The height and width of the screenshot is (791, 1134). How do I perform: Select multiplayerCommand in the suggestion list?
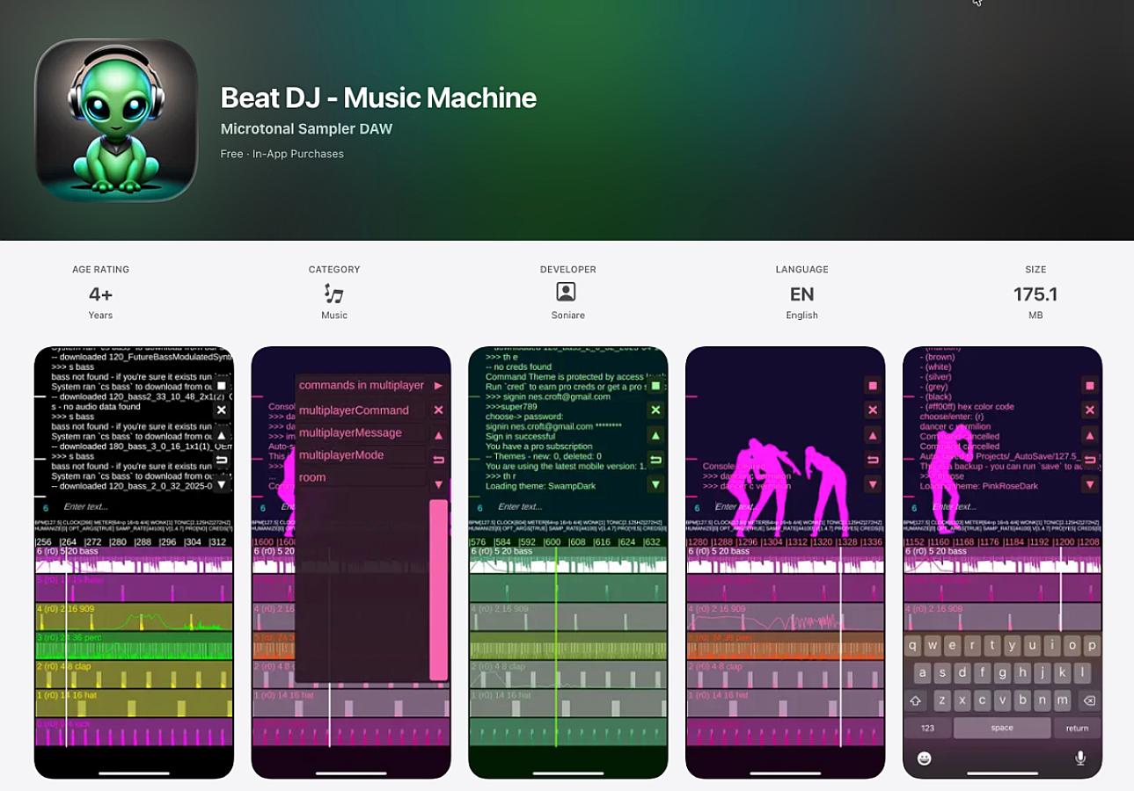[360, 410]
